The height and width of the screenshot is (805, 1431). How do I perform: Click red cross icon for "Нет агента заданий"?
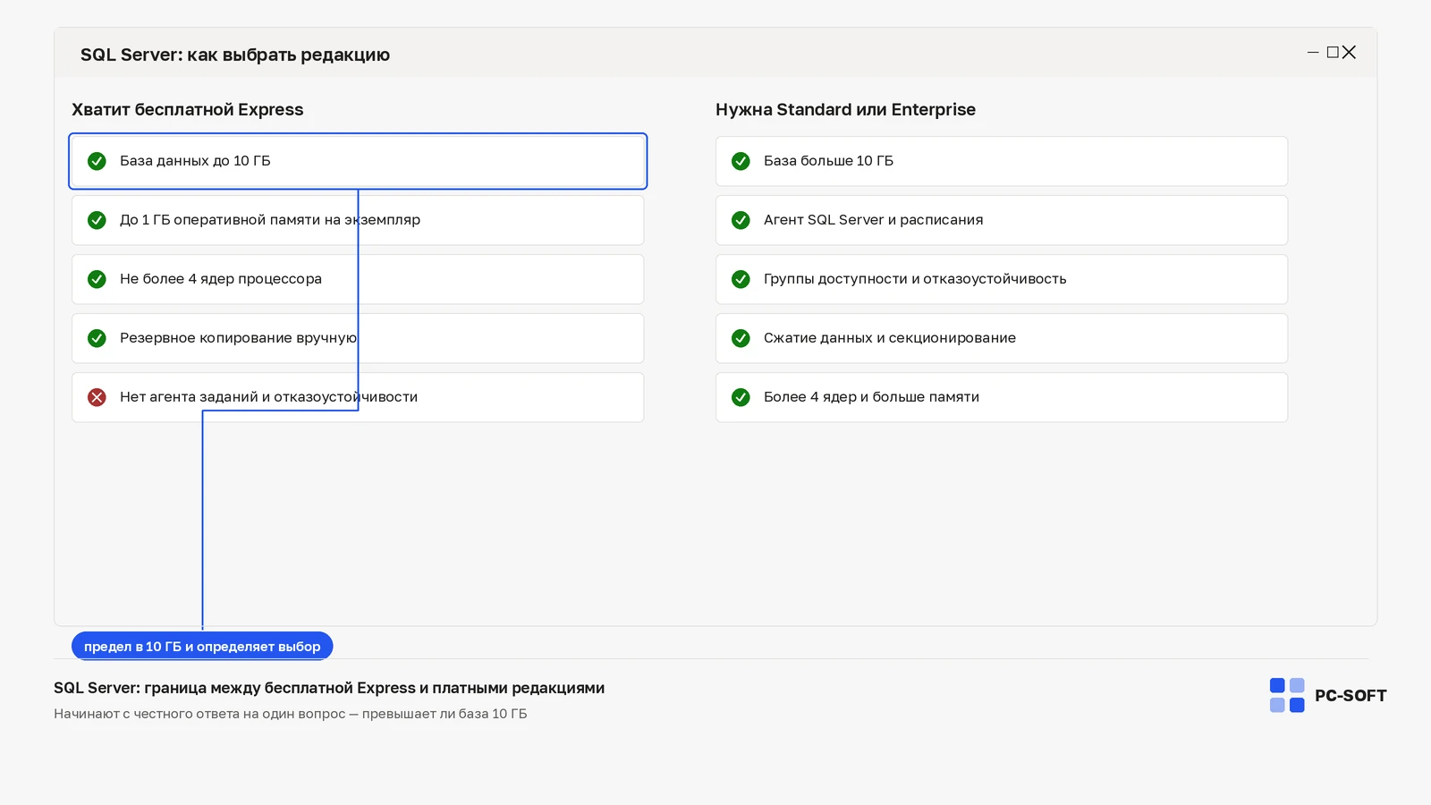tap(97, 397)
